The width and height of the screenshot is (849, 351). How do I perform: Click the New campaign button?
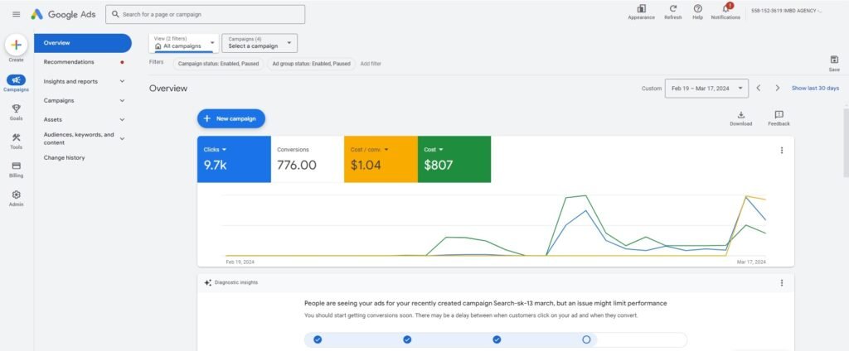coord(231,118)
